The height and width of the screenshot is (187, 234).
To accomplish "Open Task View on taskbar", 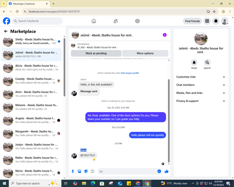I will coord(66,183).
